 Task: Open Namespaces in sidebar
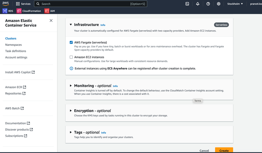[14, 45]
